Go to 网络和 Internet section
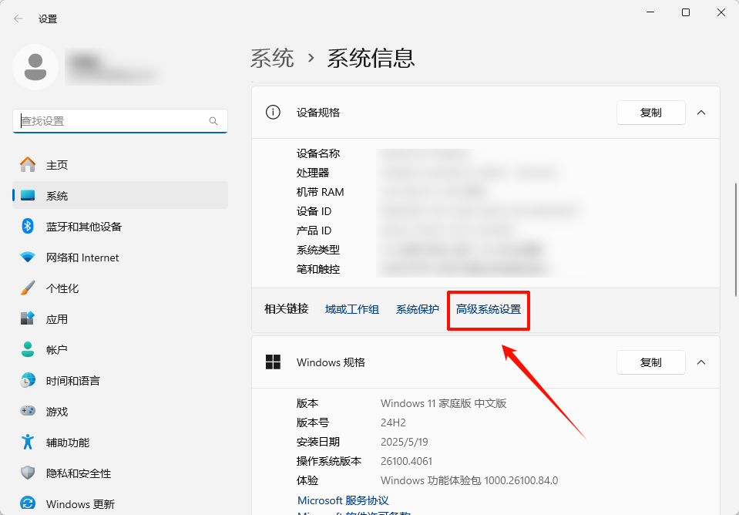This screenshot has width=739, height=515. pyautogui.click(x=120, y=257)
